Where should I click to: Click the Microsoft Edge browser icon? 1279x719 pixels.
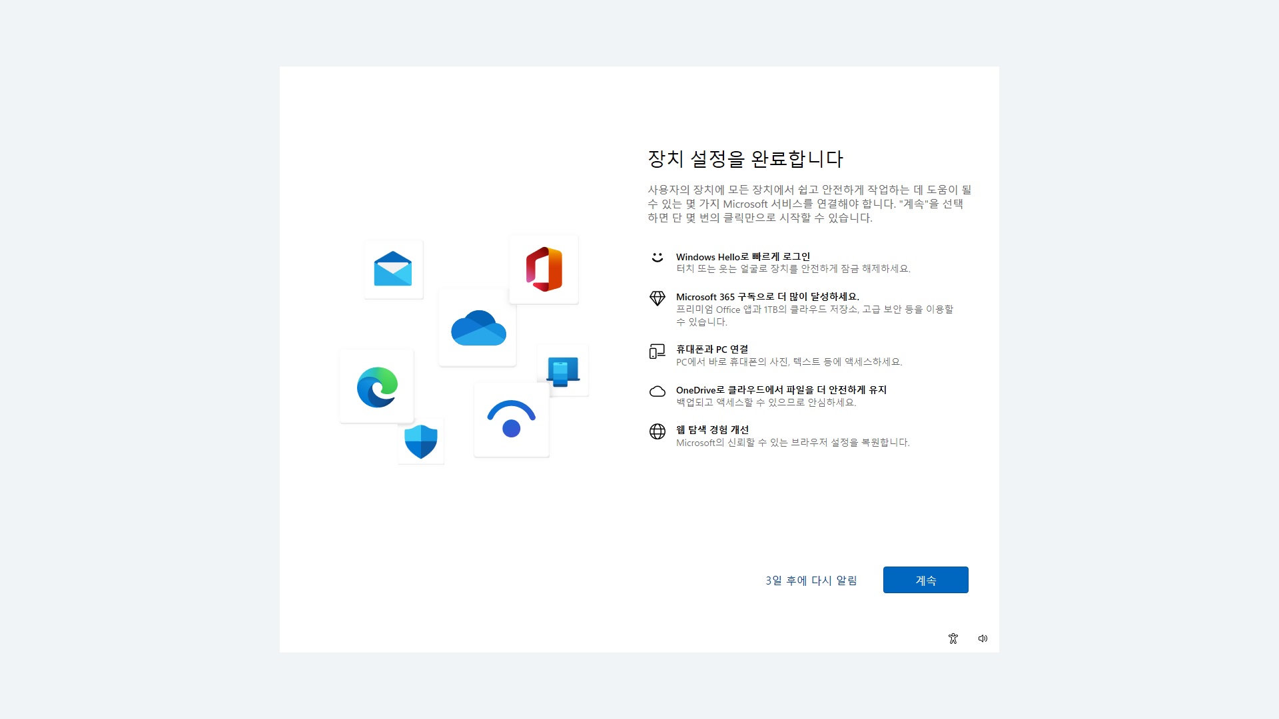coord(377,387)
